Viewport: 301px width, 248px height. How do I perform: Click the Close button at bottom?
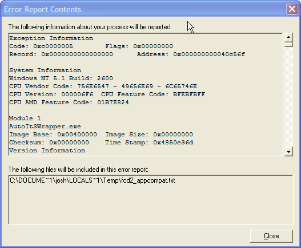(x=271, y=236)
